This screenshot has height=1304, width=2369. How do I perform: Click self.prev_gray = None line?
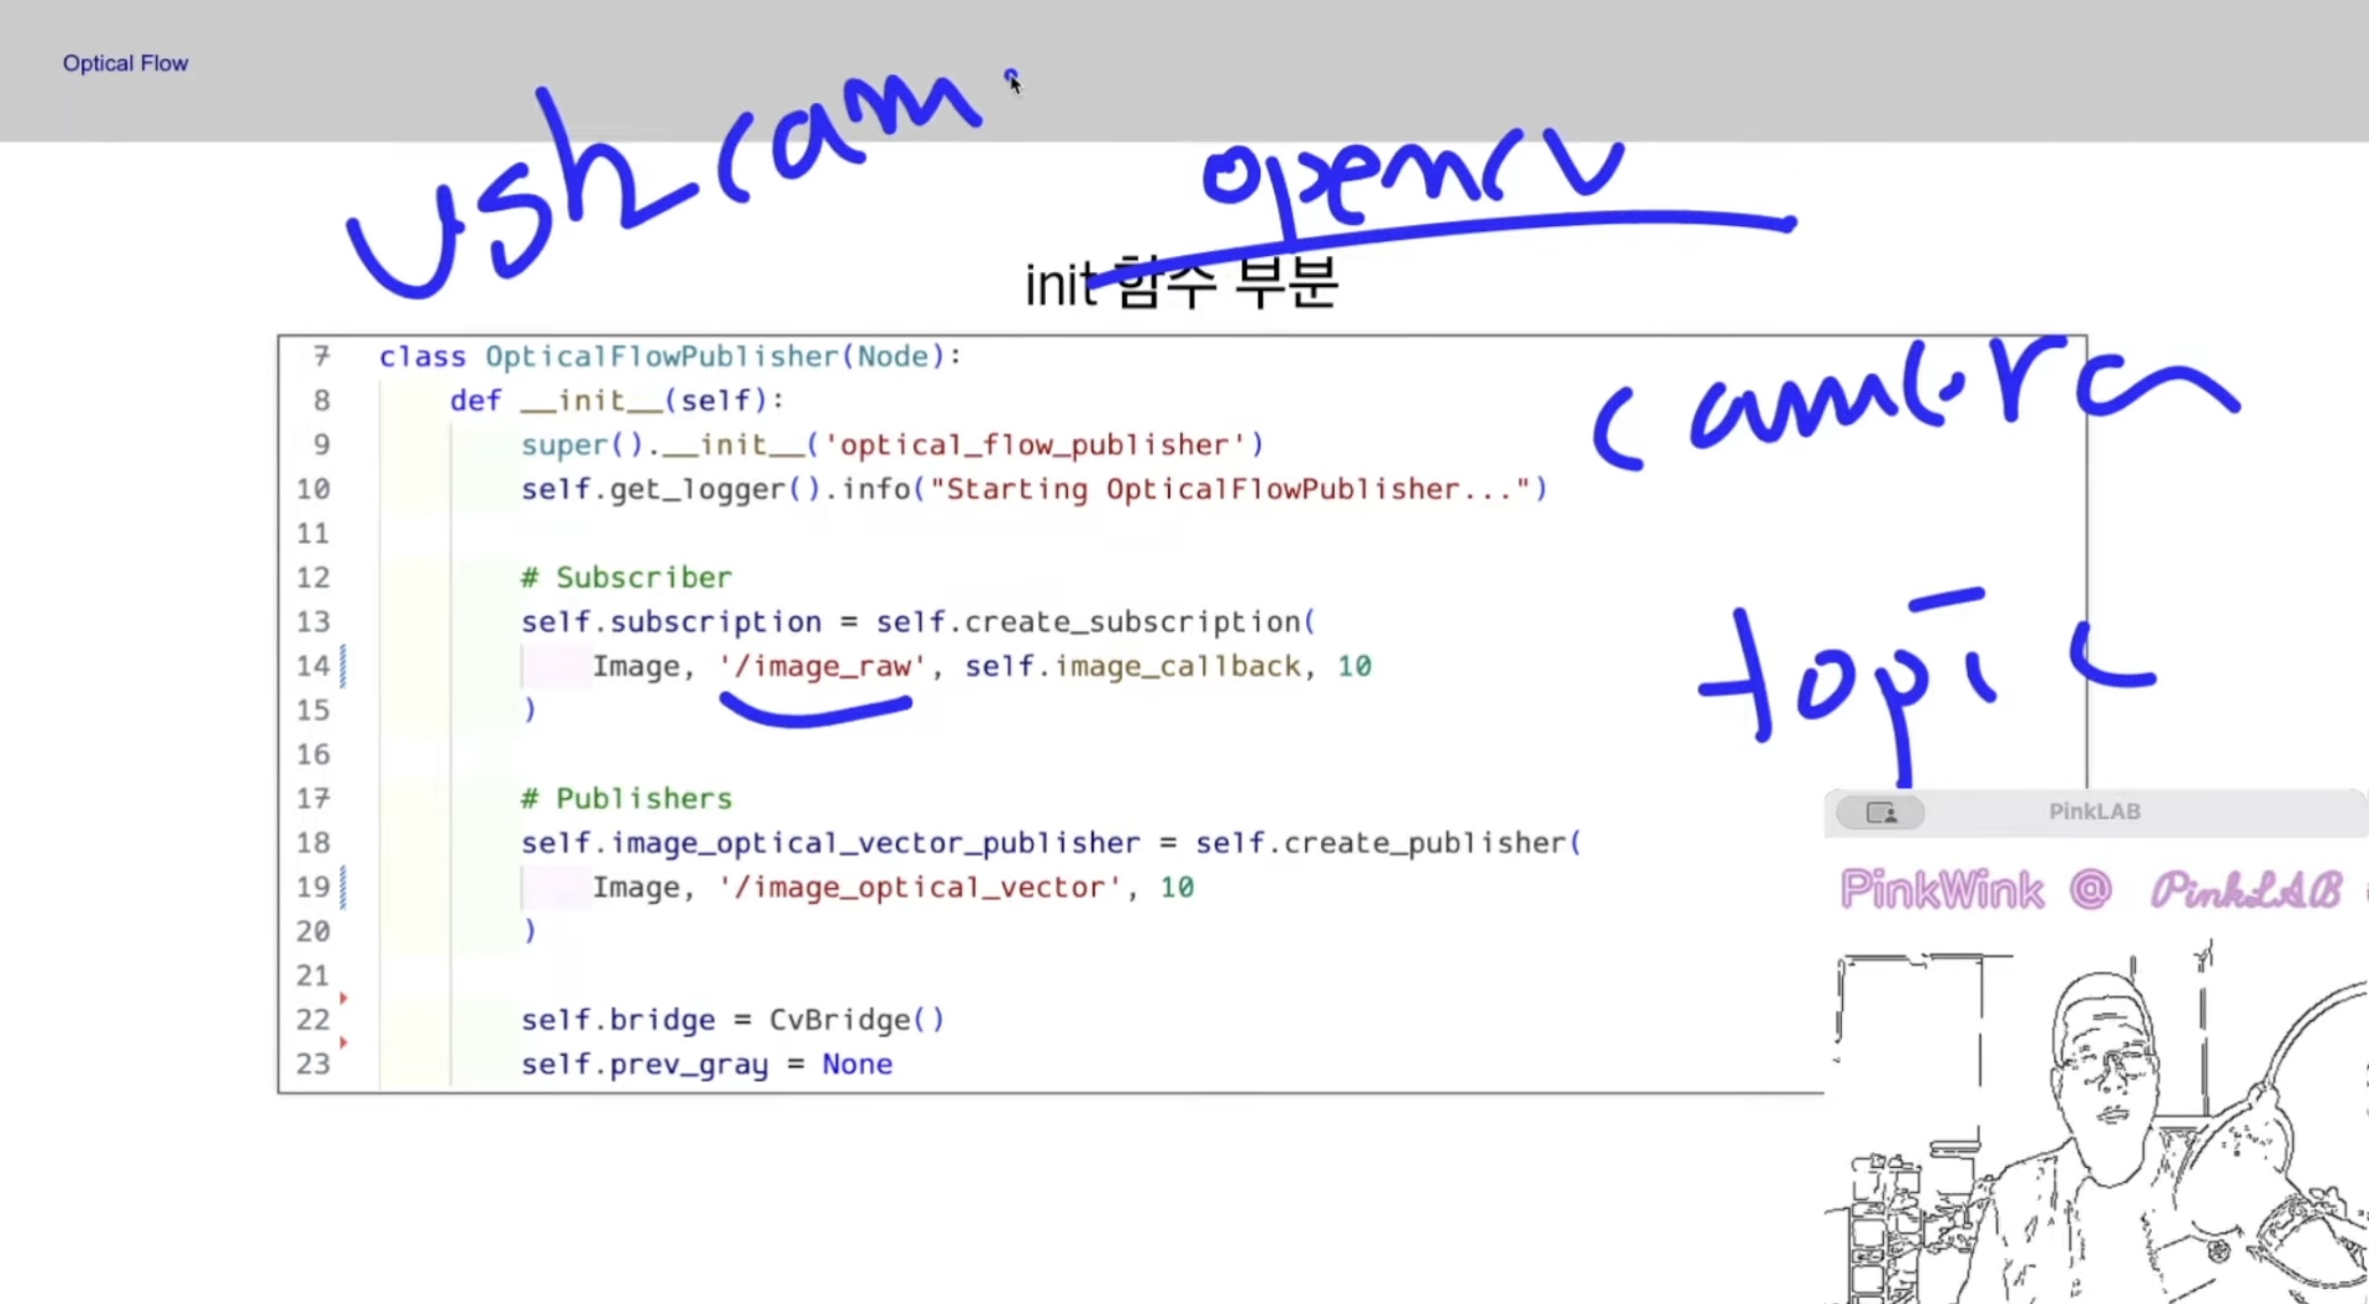click(x=707, y=1065)
